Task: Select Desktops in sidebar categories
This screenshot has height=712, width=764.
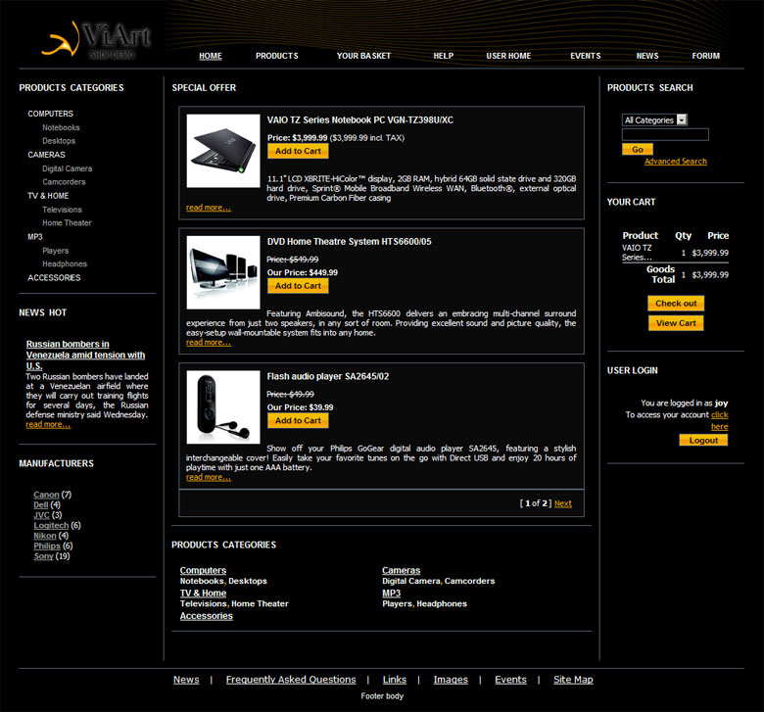Action: [x=59, y=141]
